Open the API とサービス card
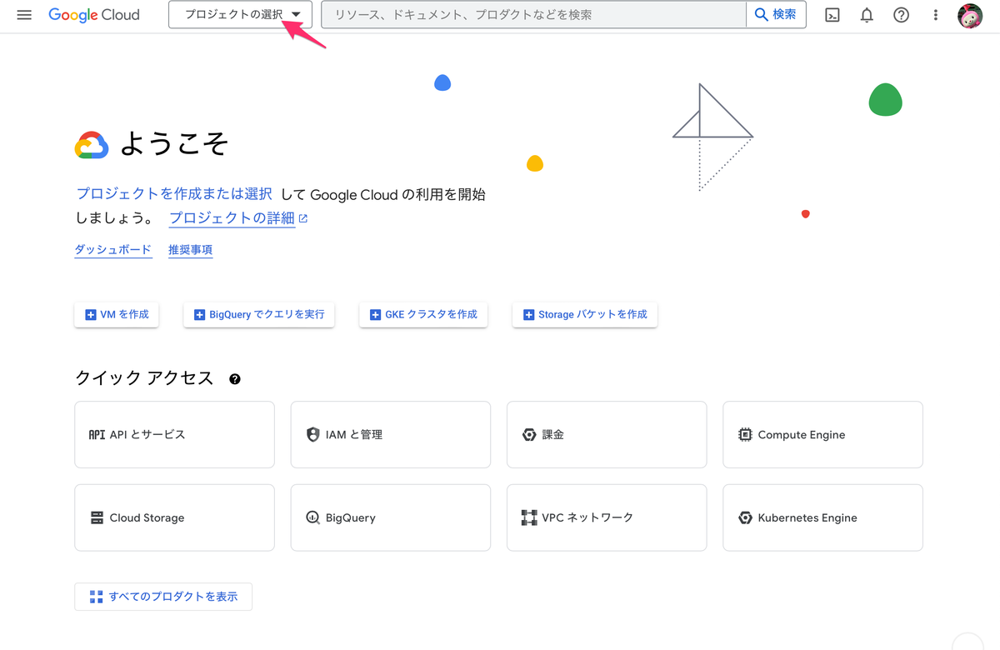 [x=174, y=434]
